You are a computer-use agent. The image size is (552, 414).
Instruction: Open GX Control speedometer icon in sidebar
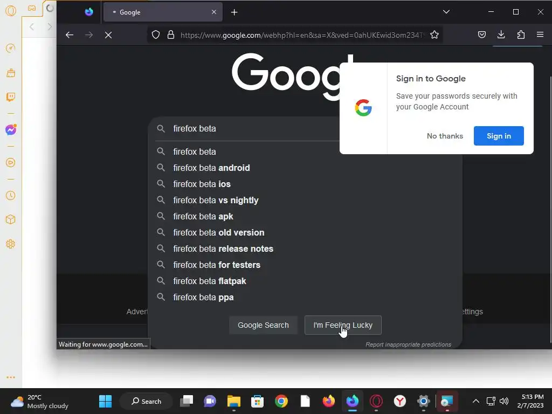pos(11,48)
